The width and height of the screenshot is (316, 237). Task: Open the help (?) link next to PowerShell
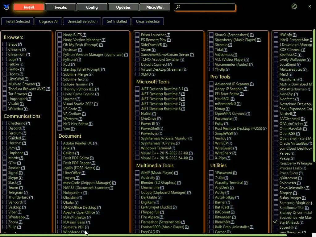point(161,128)
